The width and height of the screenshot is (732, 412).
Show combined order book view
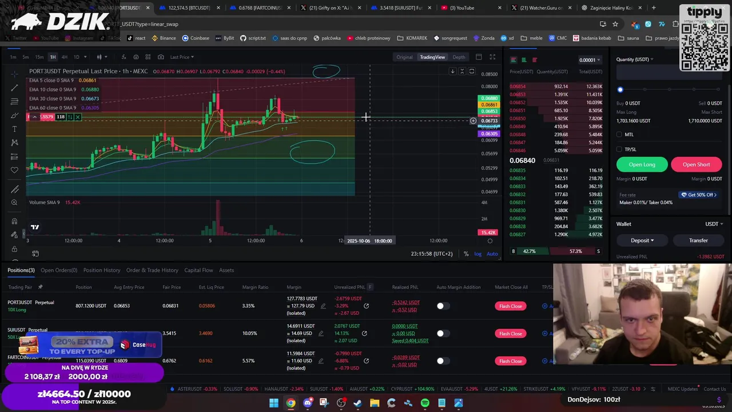[514, 60]
